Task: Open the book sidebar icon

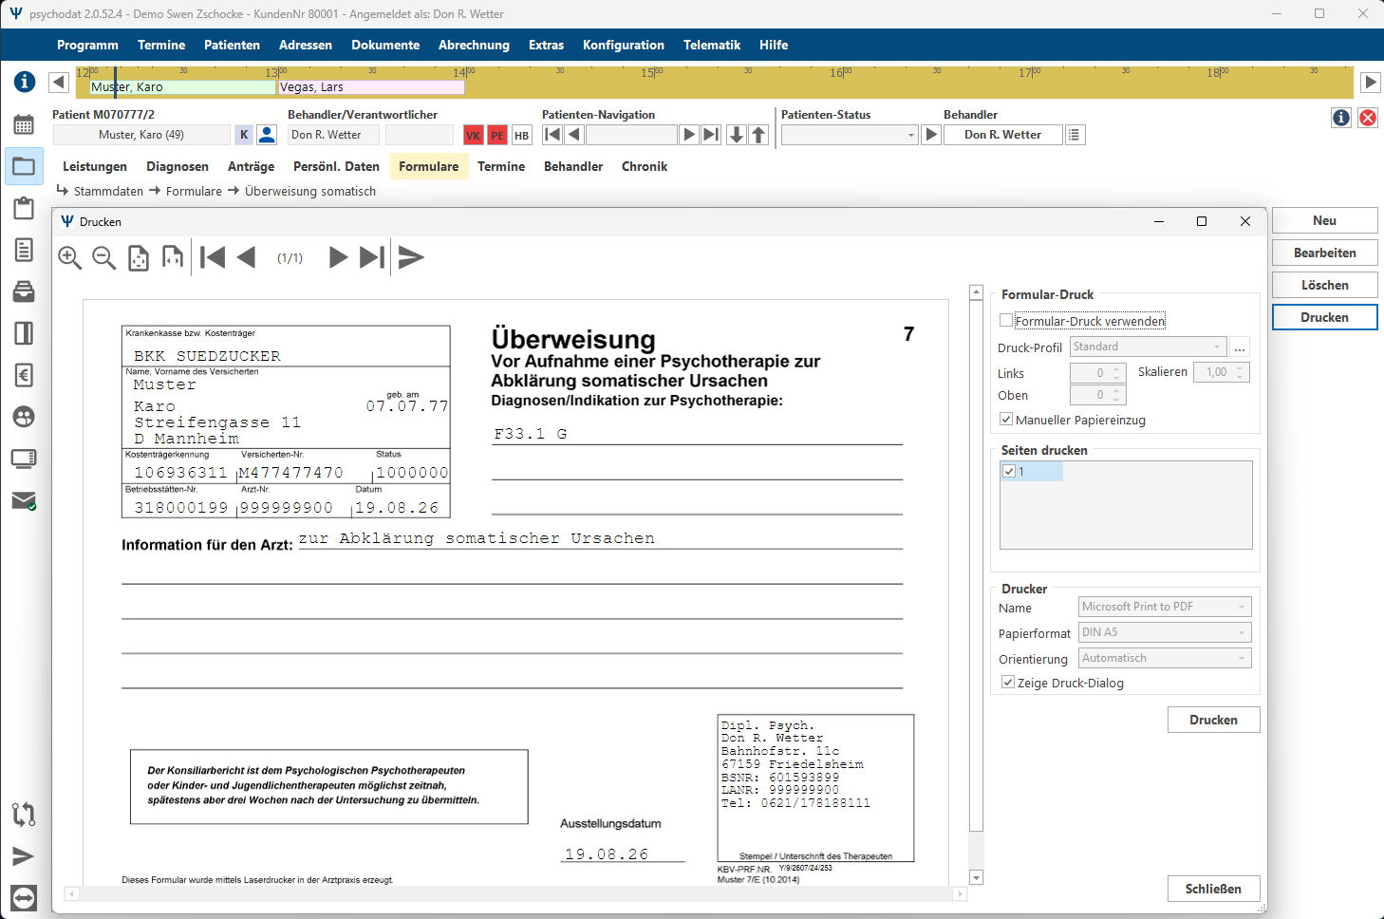Action: click(24, 333)
